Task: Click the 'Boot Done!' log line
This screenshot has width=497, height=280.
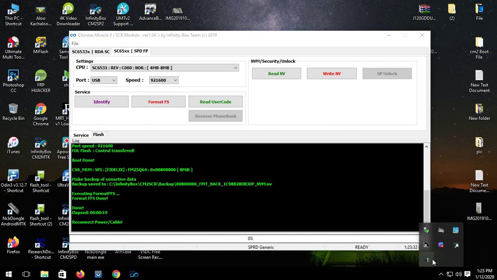Action: click(x=83, y=160)
